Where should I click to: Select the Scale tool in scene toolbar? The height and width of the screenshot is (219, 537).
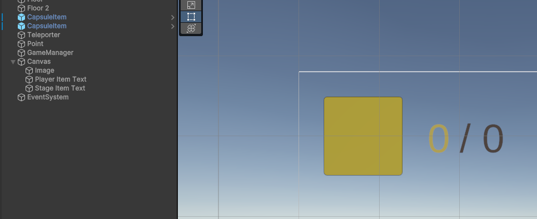191,5
